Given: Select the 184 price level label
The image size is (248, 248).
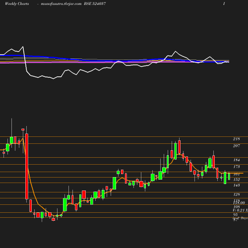Looking at the screenshot, I should 237,160.
